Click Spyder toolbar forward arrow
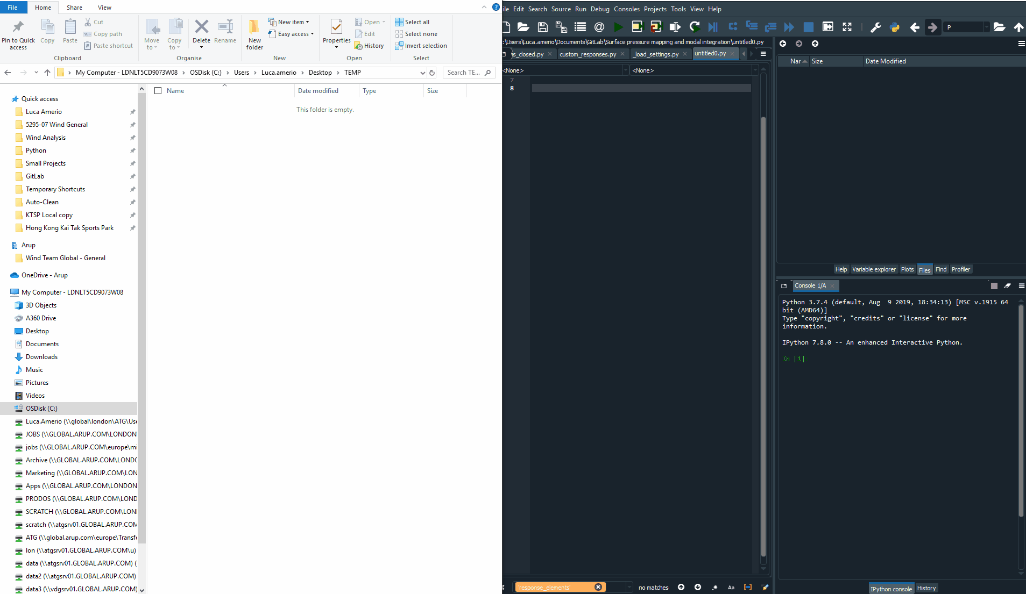 coord(932,27)
